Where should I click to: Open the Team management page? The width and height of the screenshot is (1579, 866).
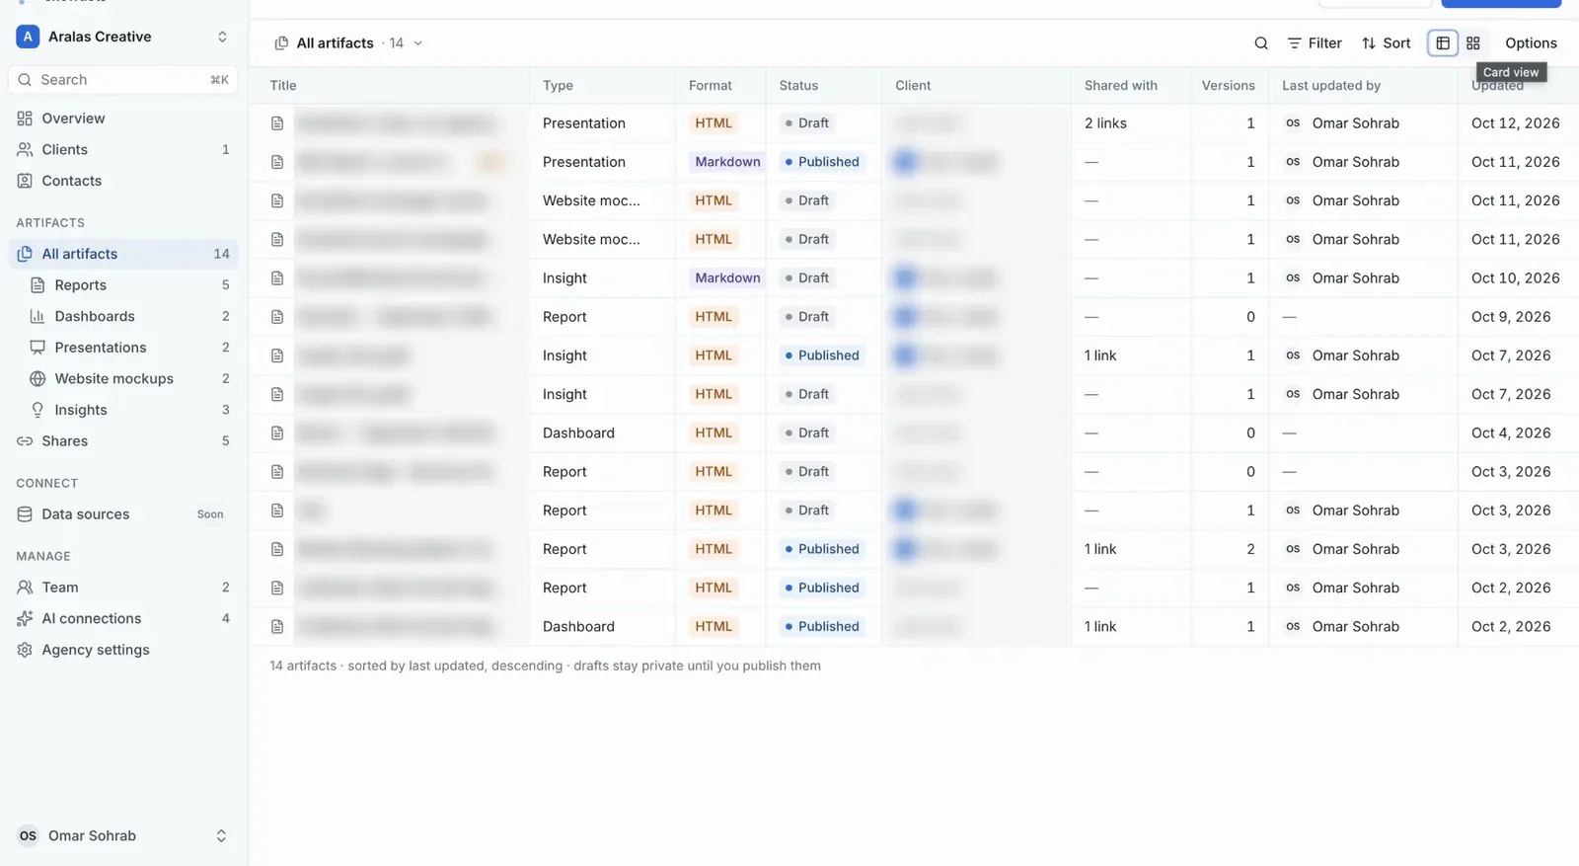123,588
